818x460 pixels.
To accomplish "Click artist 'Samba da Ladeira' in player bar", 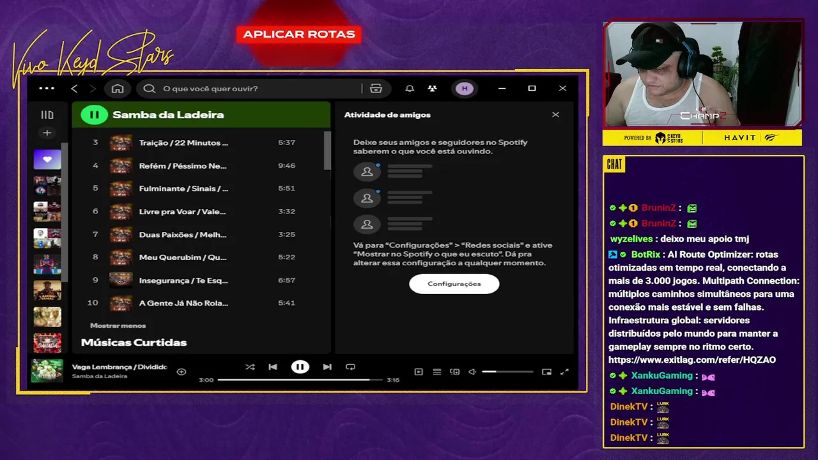I will 99,376.
